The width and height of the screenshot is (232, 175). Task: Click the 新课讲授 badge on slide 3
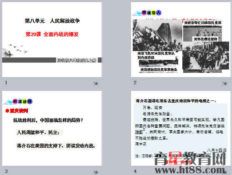coord(23,101)
